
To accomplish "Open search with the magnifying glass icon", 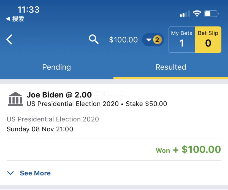I will [x=94, y=39].
